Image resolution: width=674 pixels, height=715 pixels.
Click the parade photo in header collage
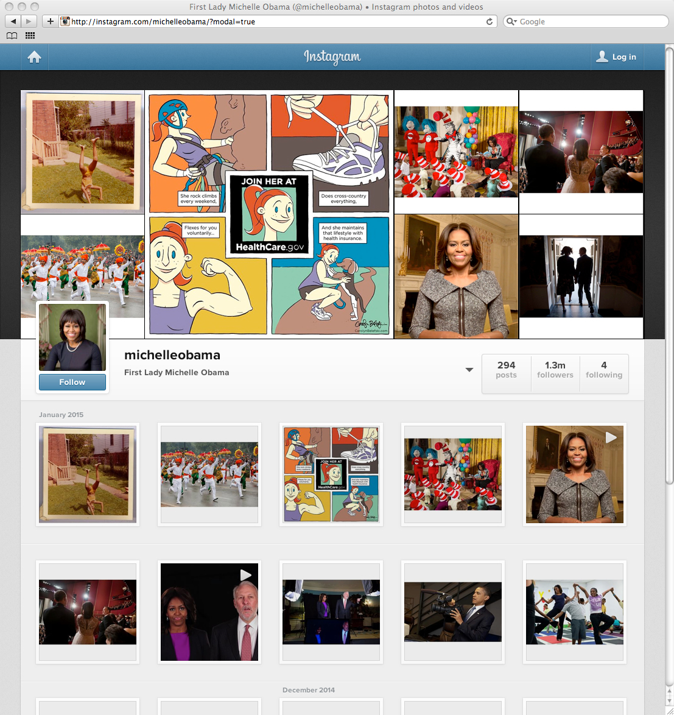click(82, 269)
